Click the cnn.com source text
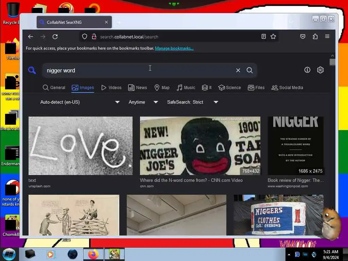The width and height of the screenshot is (348, 261). [147, 186]
